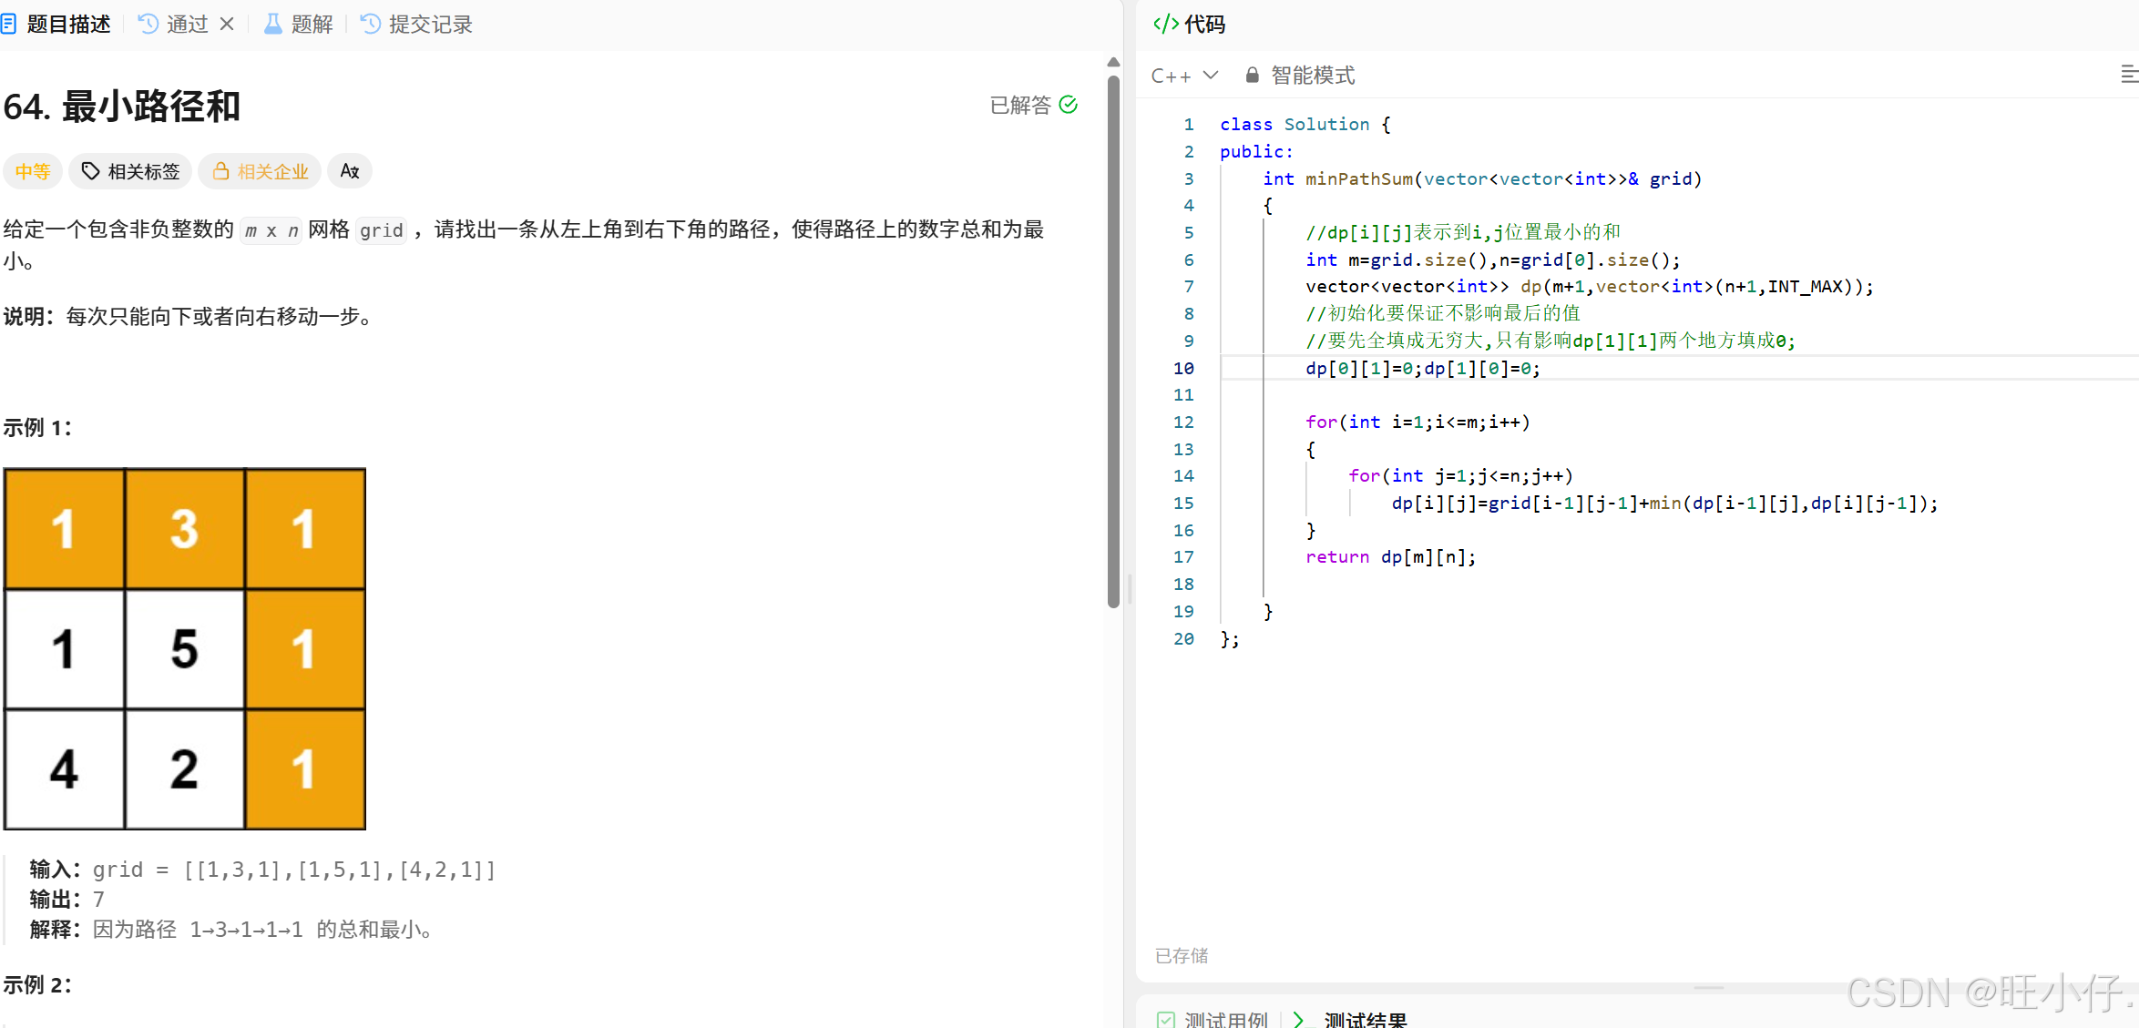This screenshot has height=1028, width=2139.
Task: Click the 提交记录 history icon
Action: point(371,25)
